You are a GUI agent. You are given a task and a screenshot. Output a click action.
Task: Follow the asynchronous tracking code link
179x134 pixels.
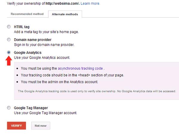[80, 68]
